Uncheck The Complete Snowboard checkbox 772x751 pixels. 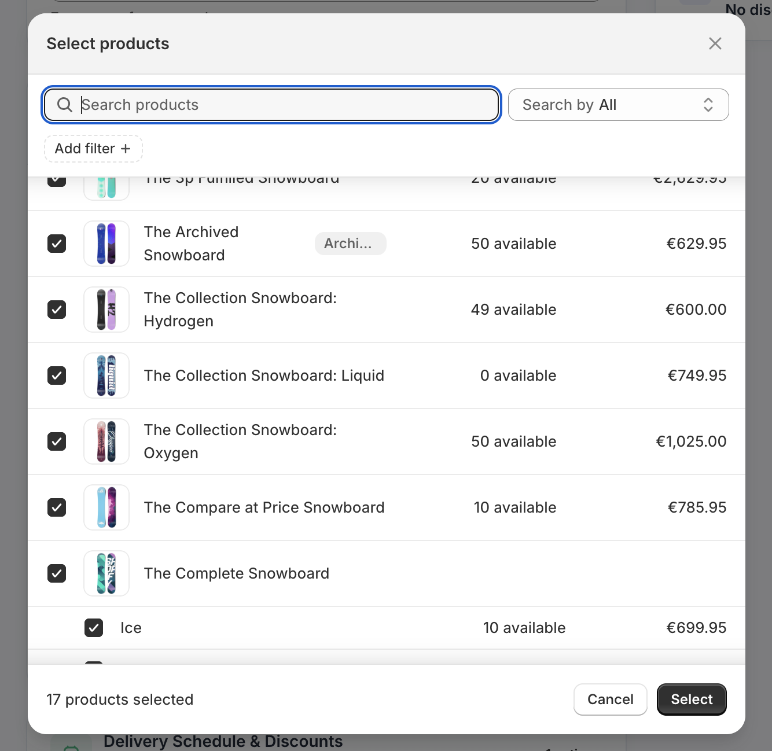(57, 573)
